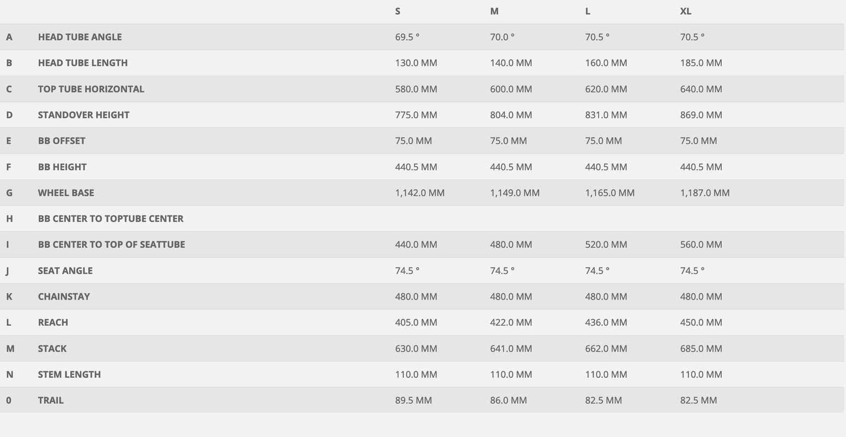Image resolution: width=846 pixels, height=437 pixels.
Task: Click the WHEEL BASE row label
Action: (66, 193)
